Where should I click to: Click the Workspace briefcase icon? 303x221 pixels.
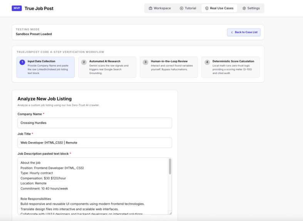[x=150, y=8]
